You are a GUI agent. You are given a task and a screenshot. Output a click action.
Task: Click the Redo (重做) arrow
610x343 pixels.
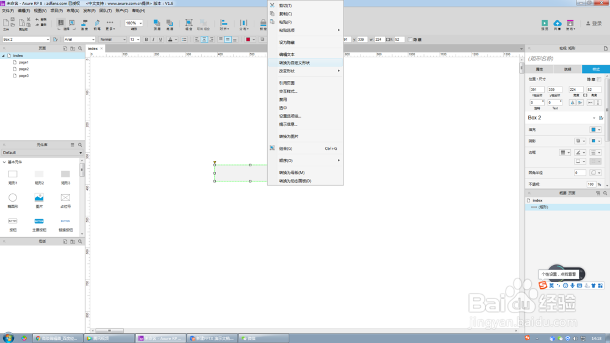tap(37, 24)
